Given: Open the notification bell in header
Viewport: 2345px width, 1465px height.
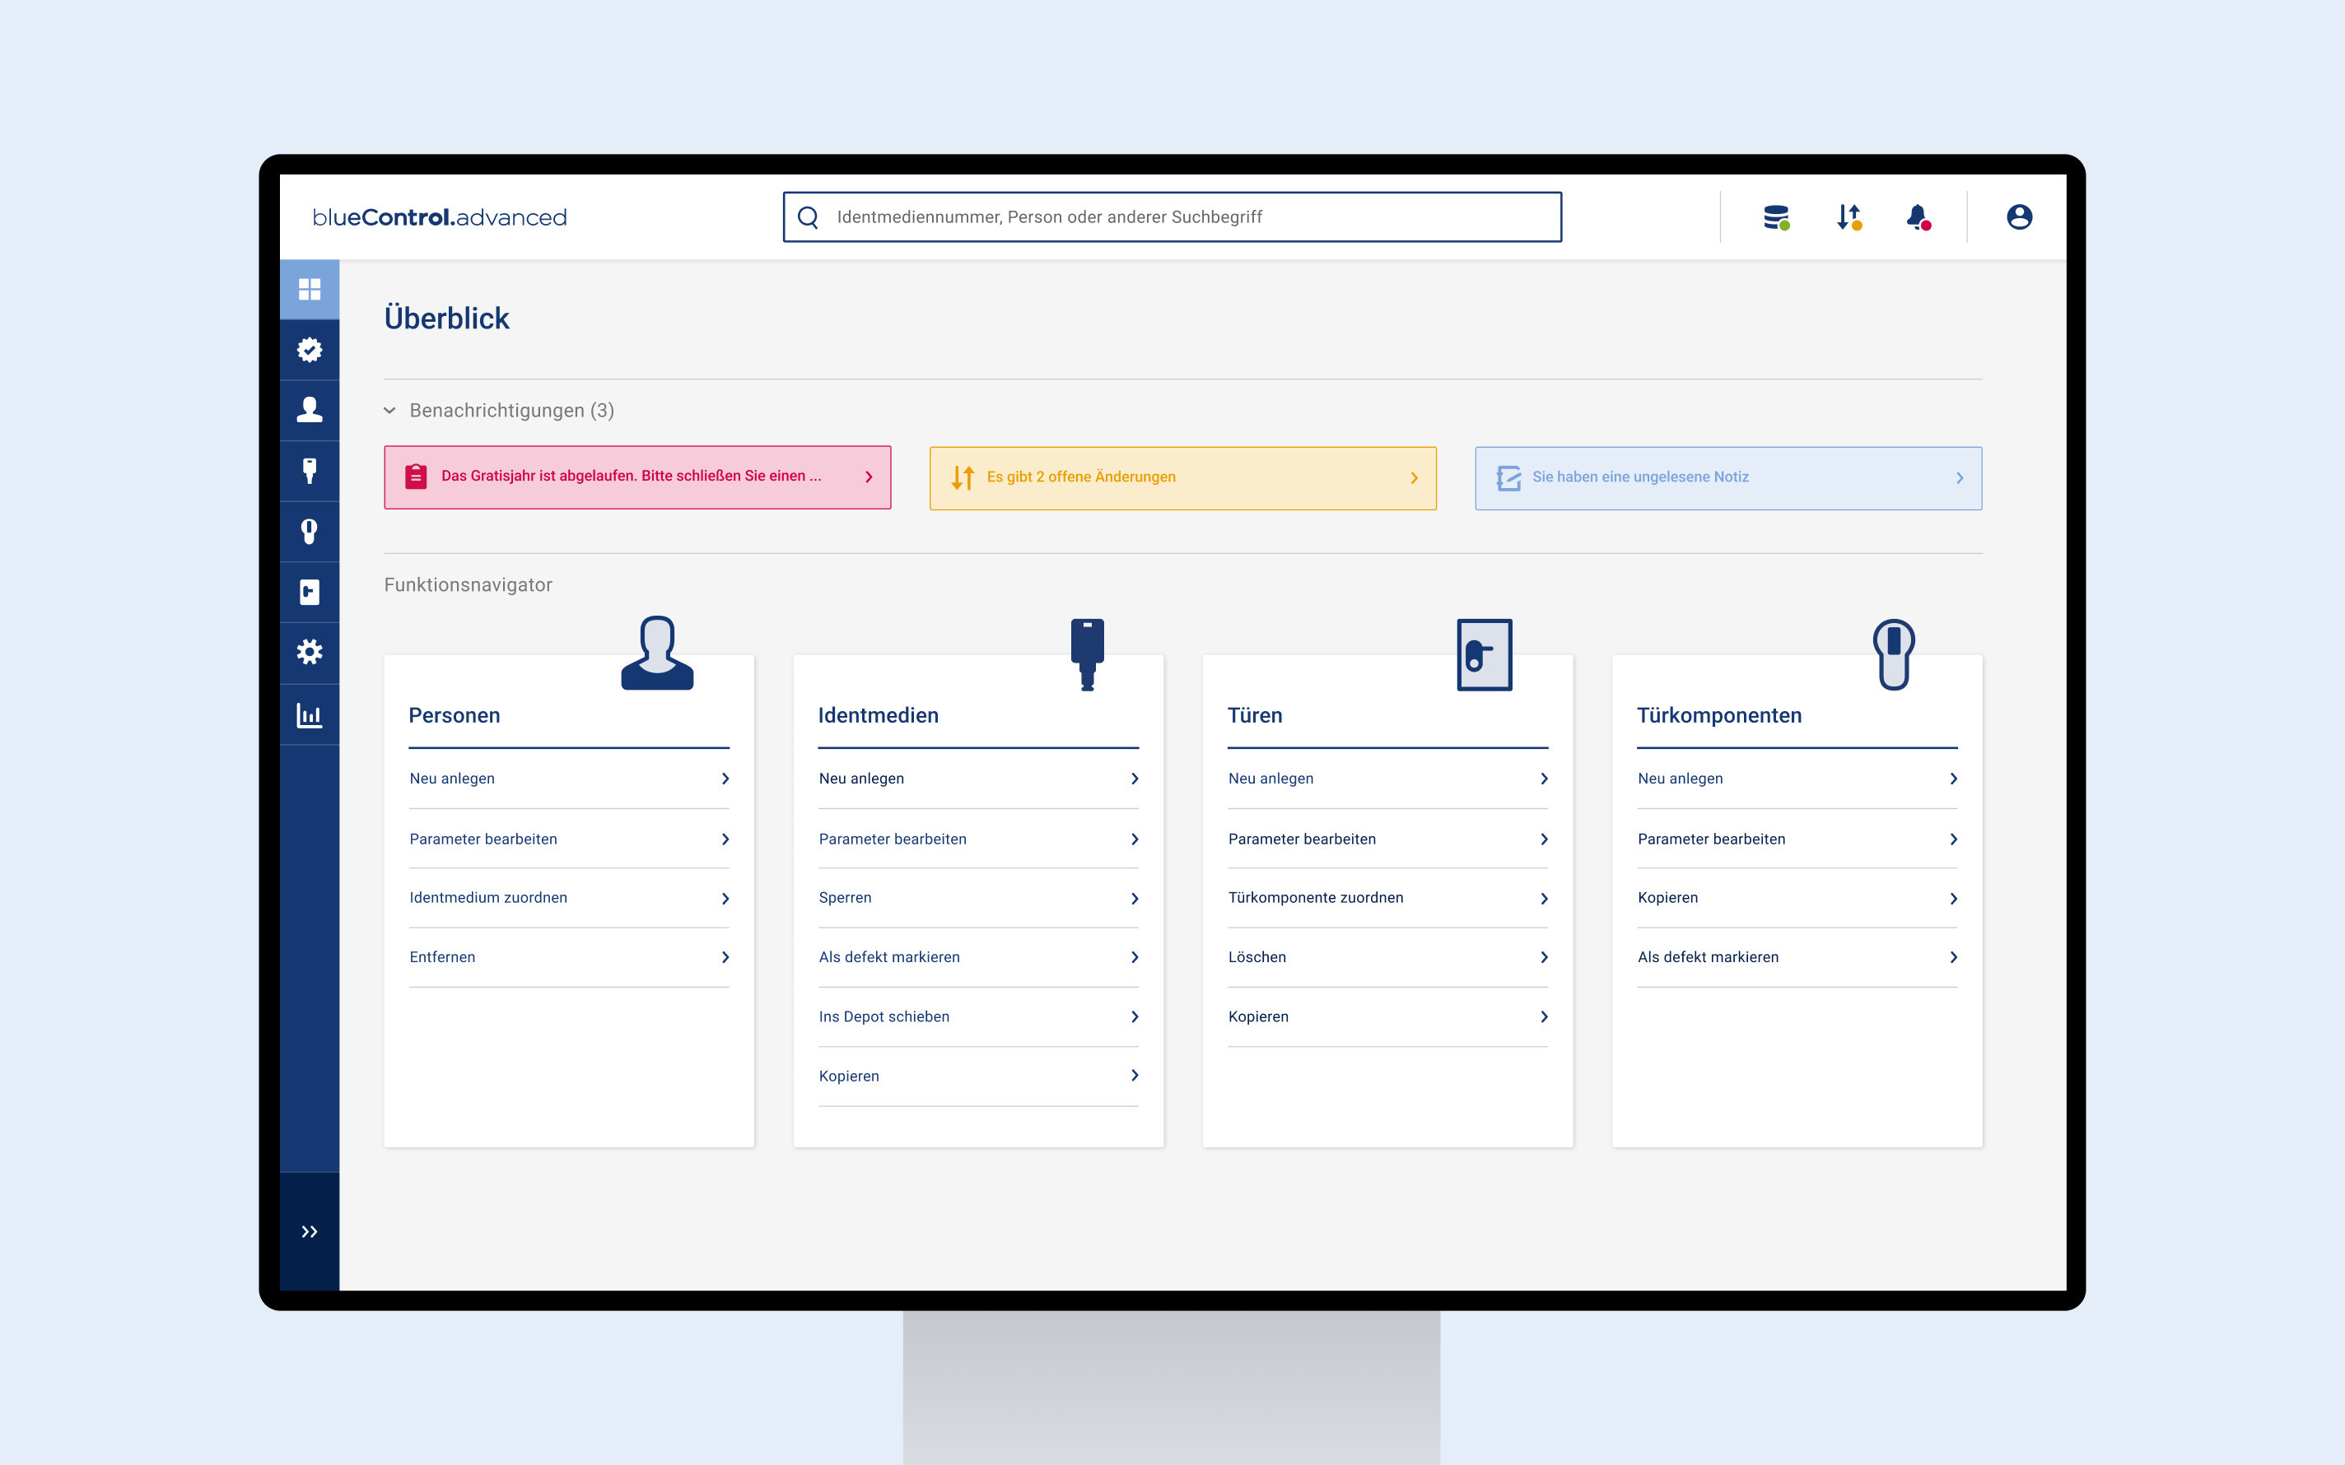Looking at the screenshot, I should point(1917,217).
